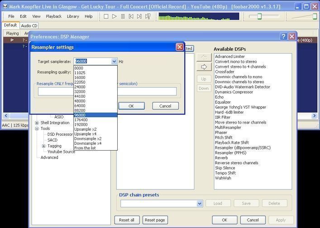Close the Resampler settings dialog
The image size is (320, 228).
(179, 47)
